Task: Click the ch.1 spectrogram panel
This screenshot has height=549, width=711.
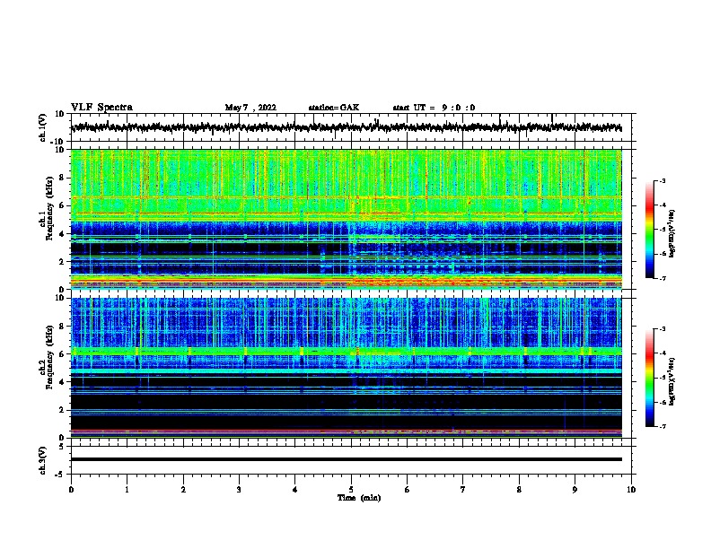Action: (x=347, y=219)
